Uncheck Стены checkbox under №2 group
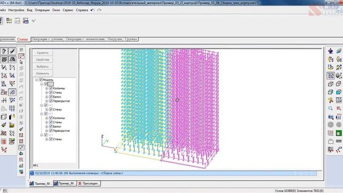This screenshot has height=193, width=343. pos(51,109)
